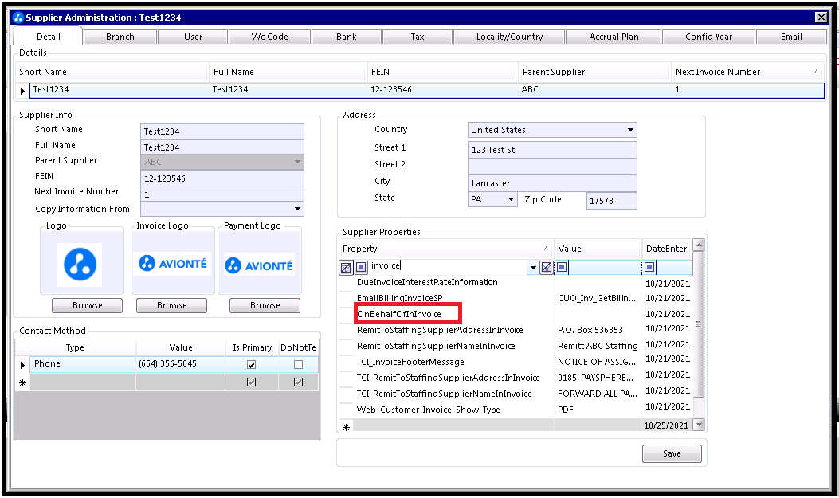This screenshot has height=498, width=839.
Task: Click the supplier Logo image
Action: tap(80, 265)
